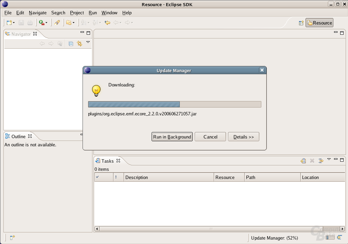Open the Navigate menu
The height and width of the screenshot is (244, 348).
point(38,13)
